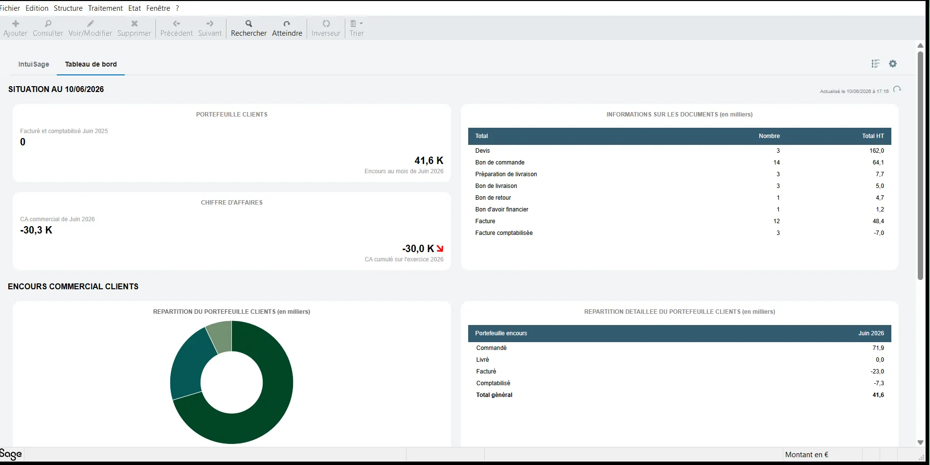Click the Voir/Modifier pencil icon
The image size is (930, 465).
click(91, 23)
